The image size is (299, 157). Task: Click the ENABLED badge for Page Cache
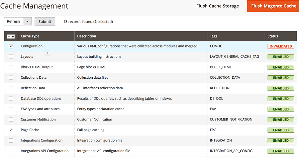281,130
